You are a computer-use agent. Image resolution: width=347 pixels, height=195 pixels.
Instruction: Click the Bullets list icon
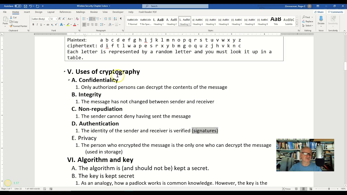[84, 19]
